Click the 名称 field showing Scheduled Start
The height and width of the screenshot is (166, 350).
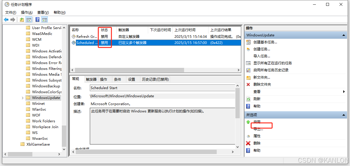(x=162, y=88)
